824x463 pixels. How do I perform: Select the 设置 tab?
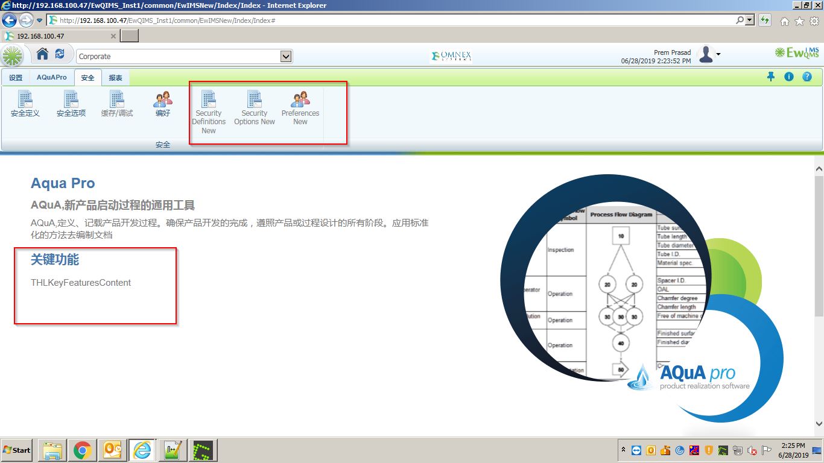pyautogui.click(x=16, y=78)
